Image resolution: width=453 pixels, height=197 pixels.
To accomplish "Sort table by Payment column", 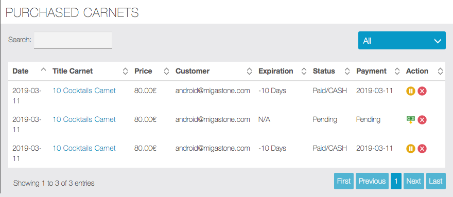I will tap(397, 71).
